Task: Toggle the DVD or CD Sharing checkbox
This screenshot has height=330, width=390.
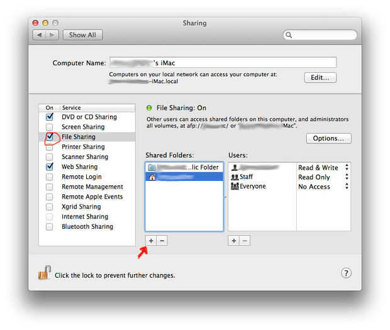Action: (x=50, y=117)
